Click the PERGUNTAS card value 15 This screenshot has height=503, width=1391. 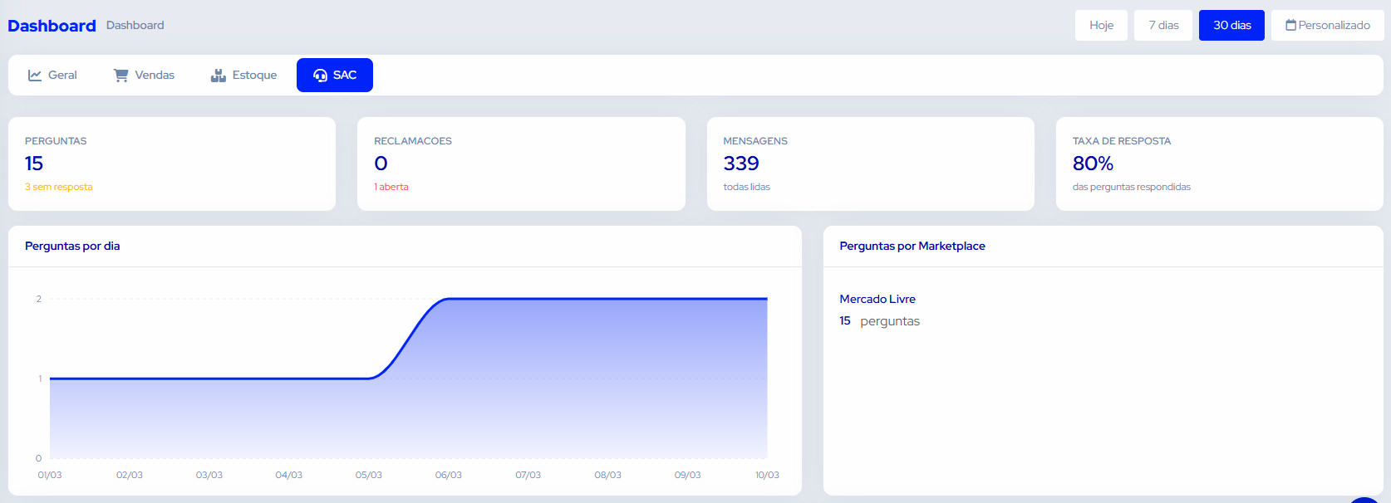pos(34,164)
